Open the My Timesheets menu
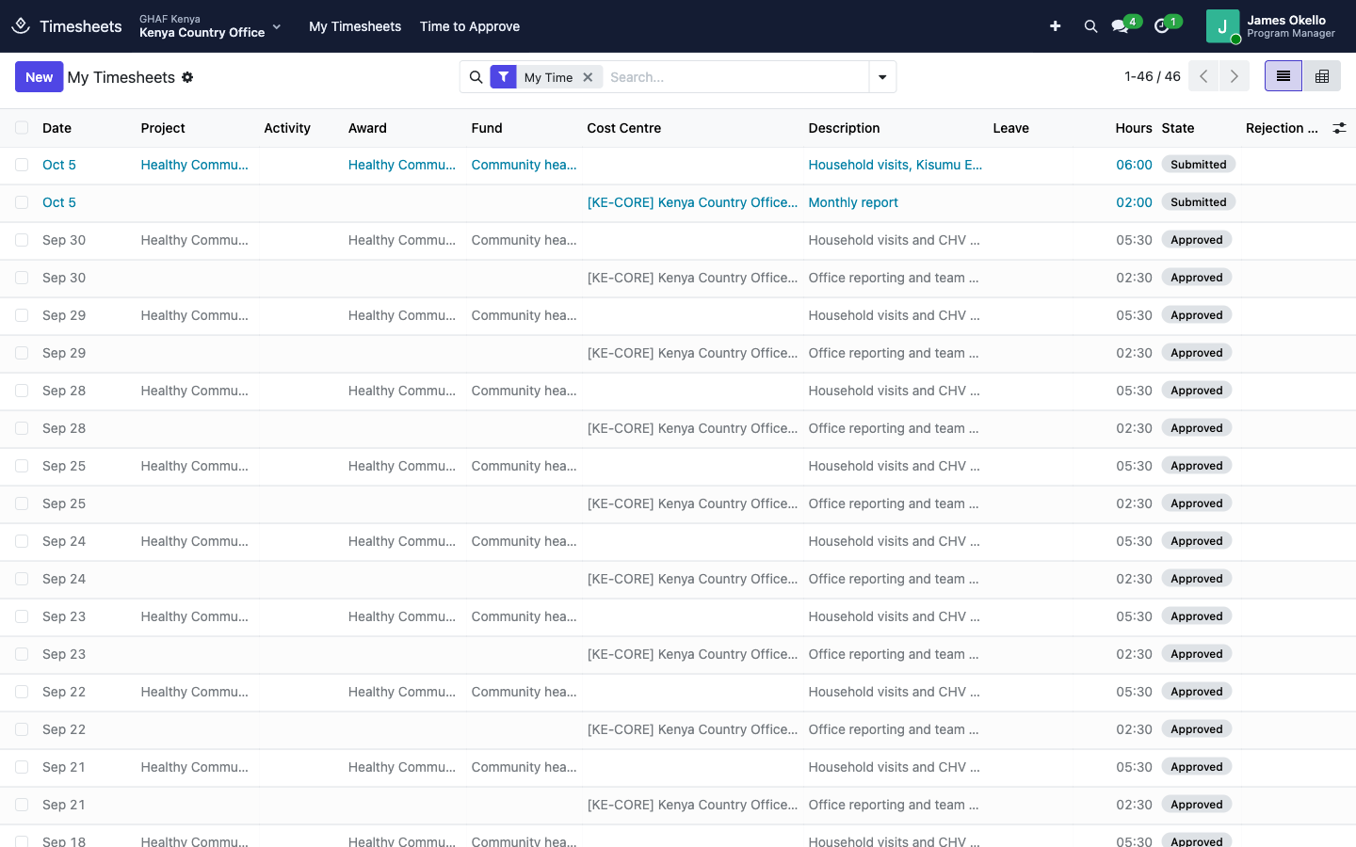 pos(355,26)
